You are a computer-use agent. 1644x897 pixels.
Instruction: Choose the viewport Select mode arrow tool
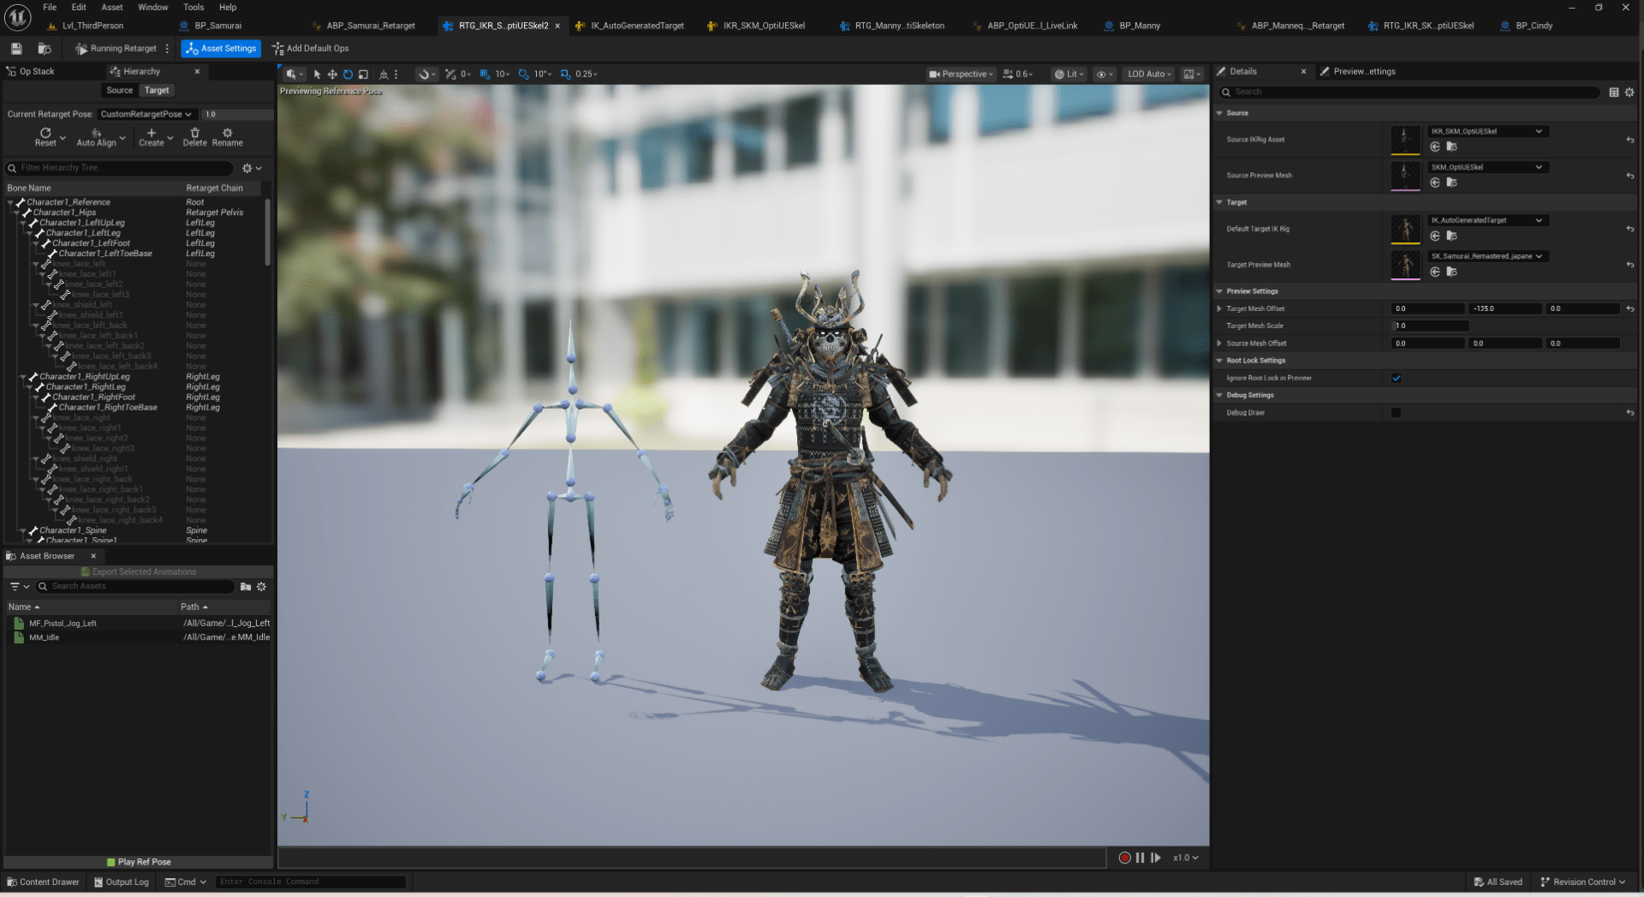[x=317, y=75]
